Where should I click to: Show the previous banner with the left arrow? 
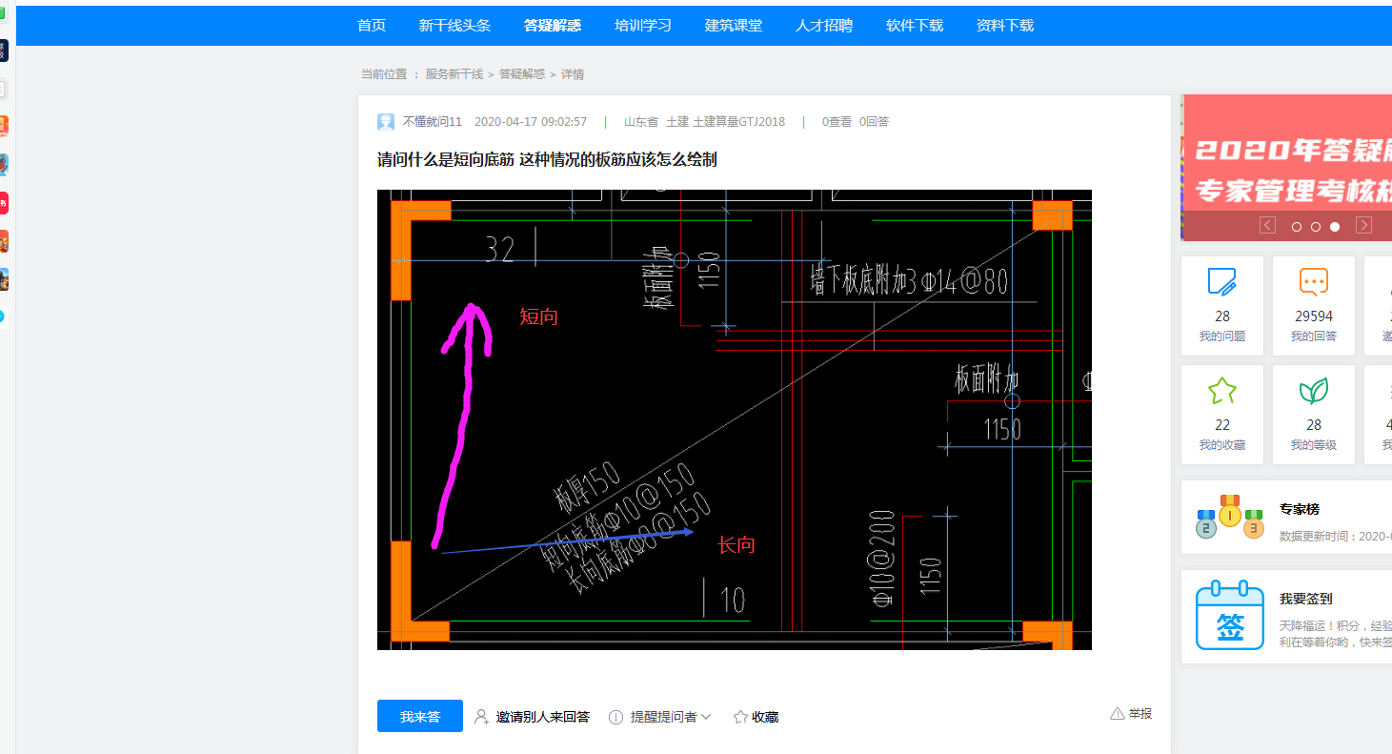click(1267, 225)
